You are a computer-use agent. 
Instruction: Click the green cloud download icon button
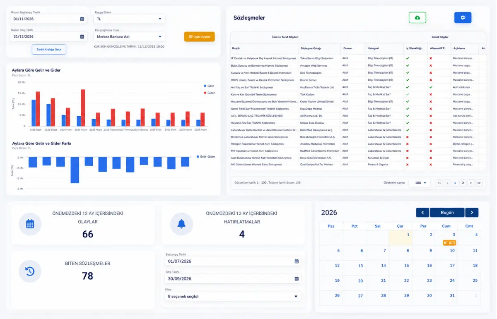[417, 17]
